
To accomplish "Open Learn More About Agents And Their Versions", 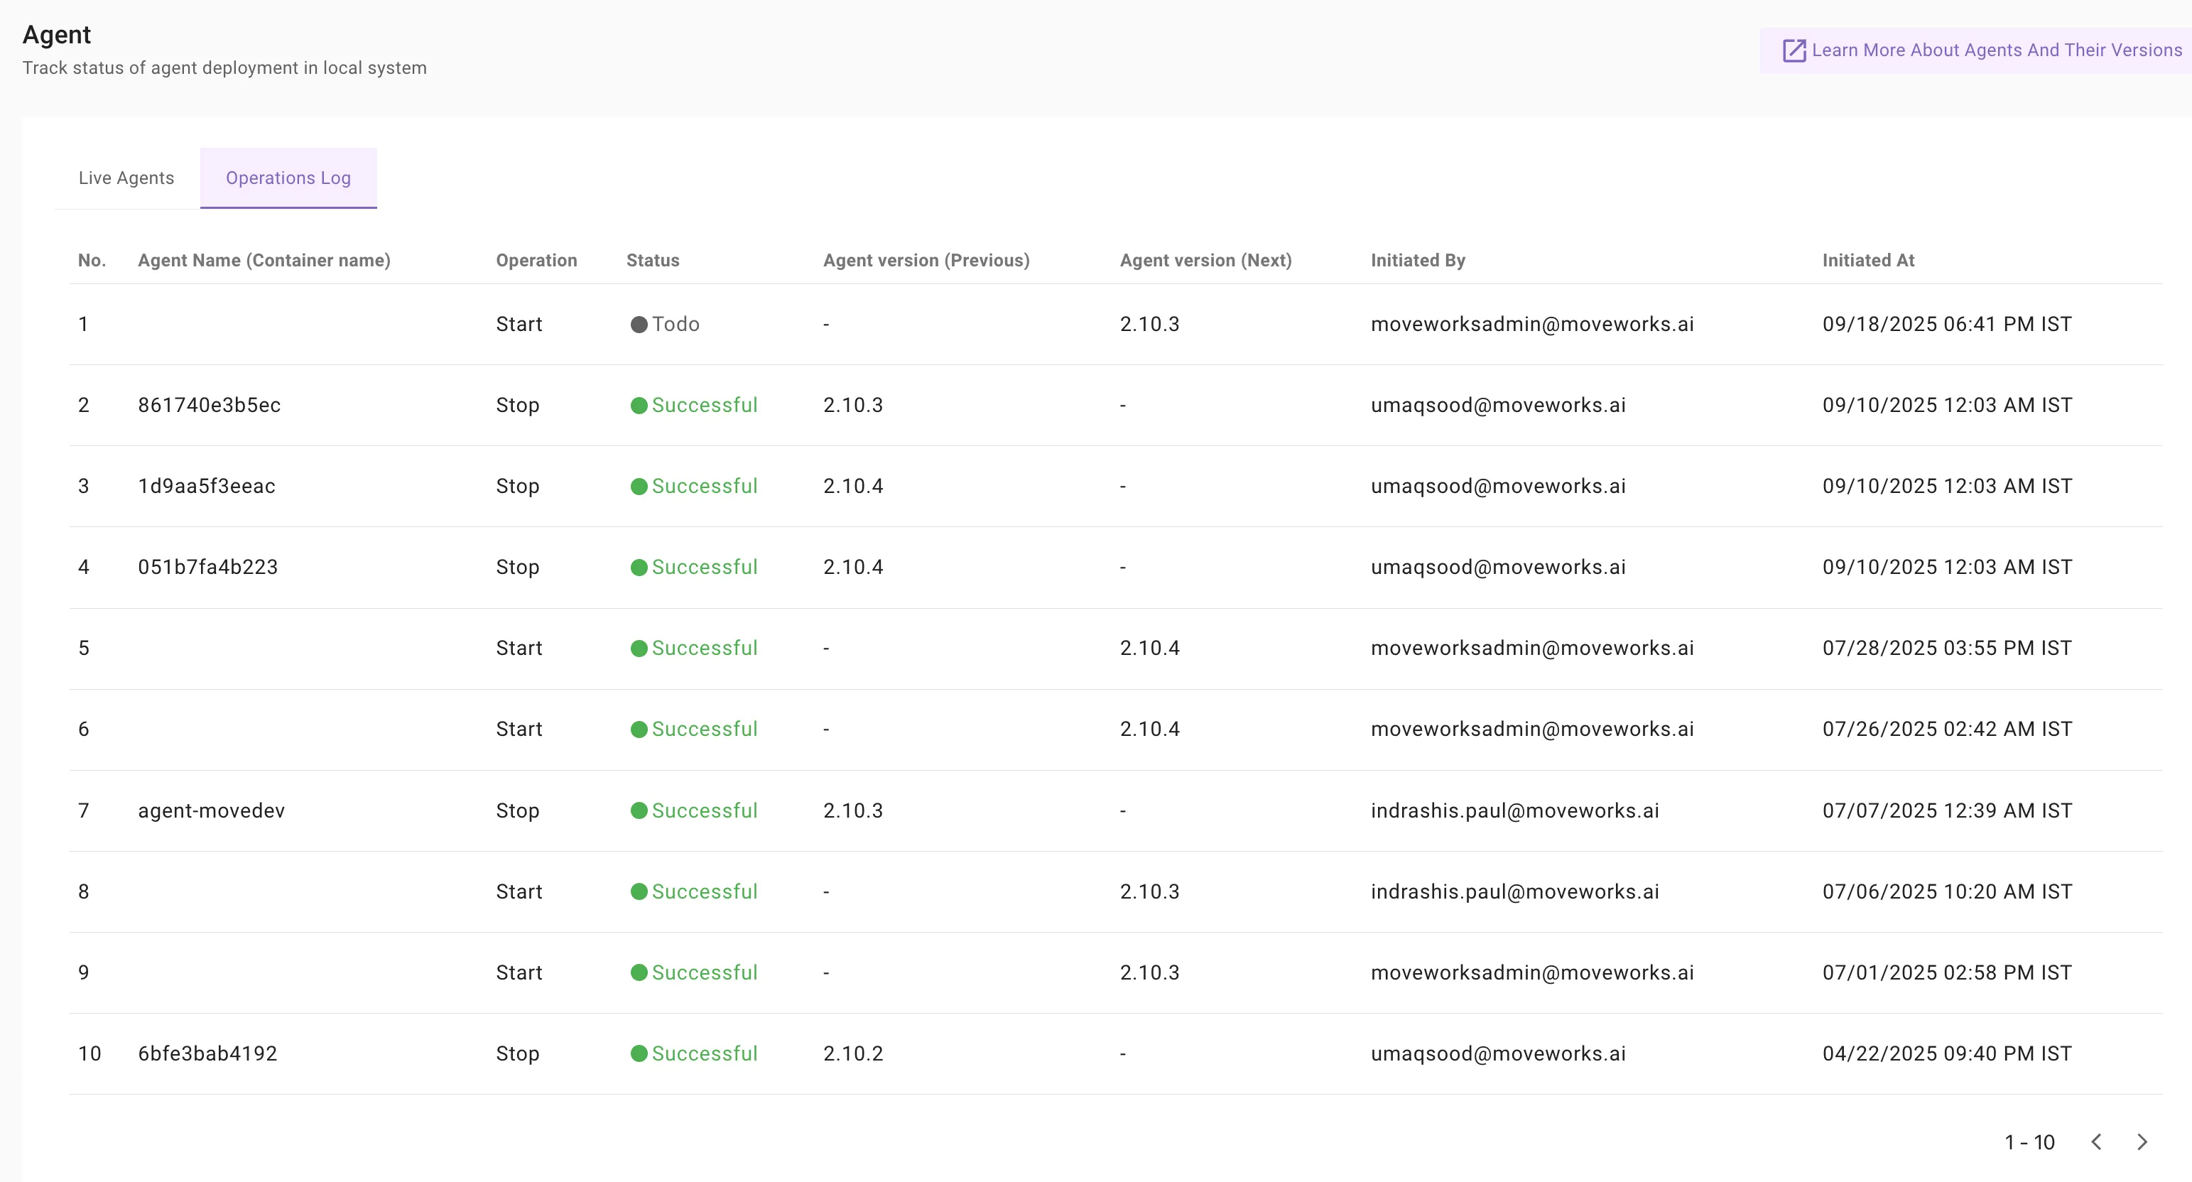I will (1996, 50).
